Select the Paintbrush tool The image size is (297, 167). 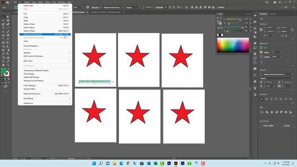[x=8, y=32]
